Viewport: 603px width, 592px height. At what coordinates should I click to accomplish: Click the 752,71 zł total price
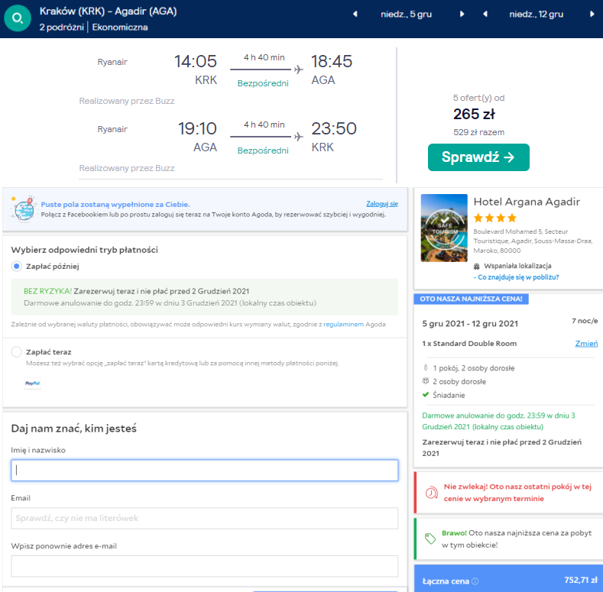point(581,580)
